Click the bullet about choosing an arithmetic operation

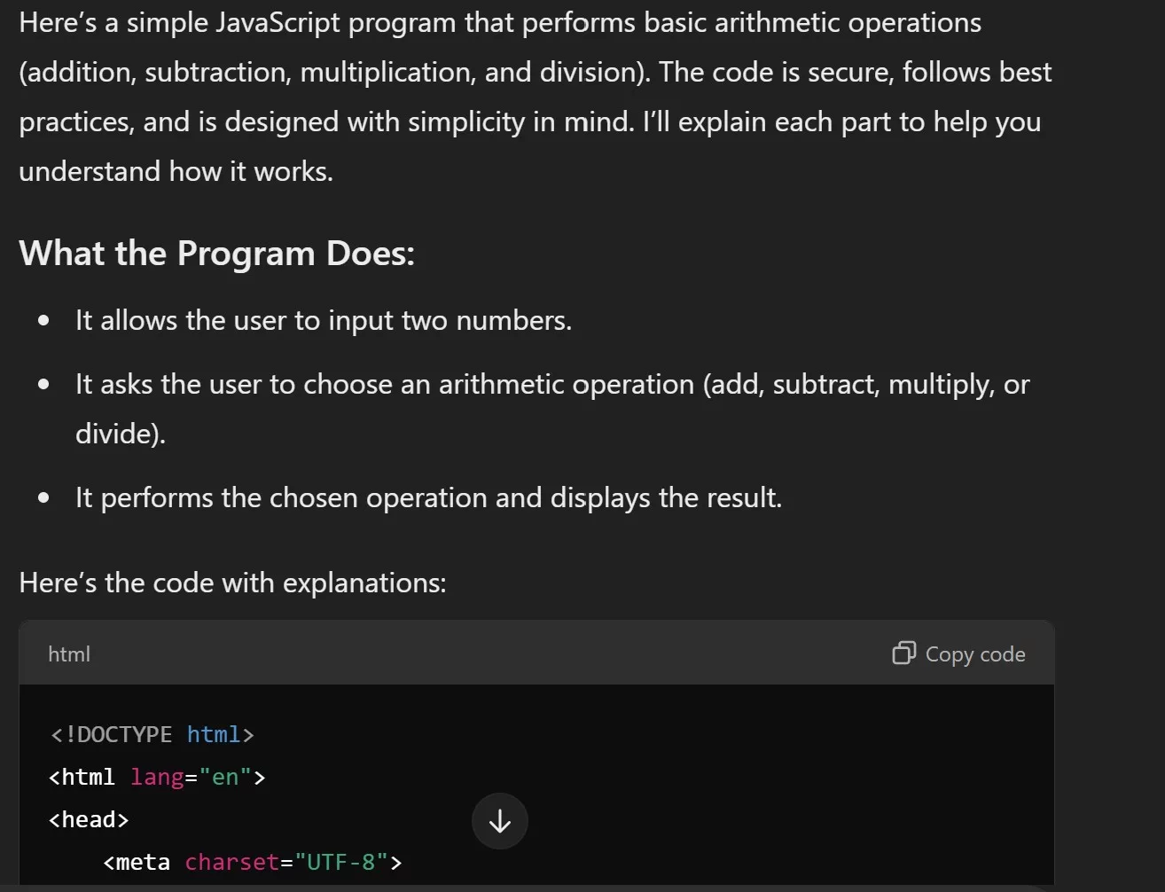[x=551, y=385]
